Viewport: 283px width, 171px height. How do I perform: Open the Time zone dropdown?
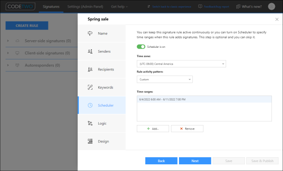coord(181,64)
